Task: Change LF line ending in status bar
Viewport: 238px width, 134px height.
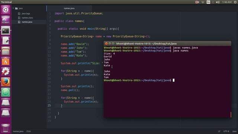Action: tap(219, 131)
